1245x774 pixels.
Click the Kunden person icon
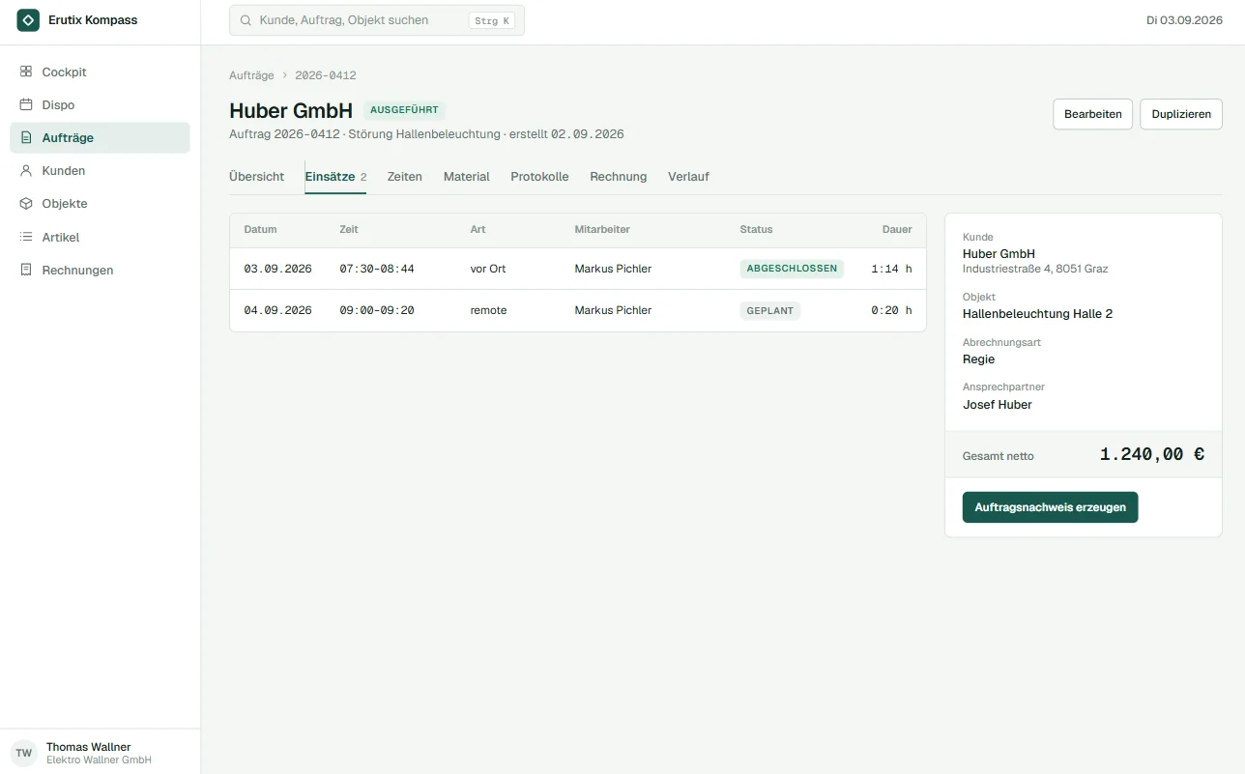tap(26, 170)
